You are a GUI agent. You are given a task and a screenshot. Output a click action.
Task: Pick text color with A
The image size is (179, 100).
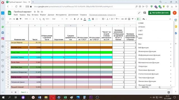click(x=85, y=19)
